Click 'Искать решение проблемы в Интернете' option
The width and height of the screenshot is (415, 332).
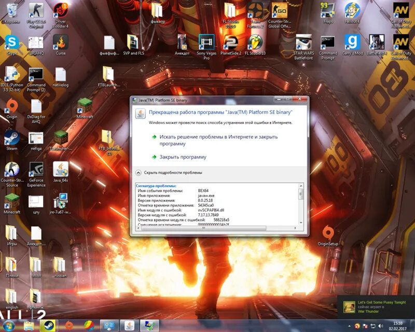[x=218, y=140]
